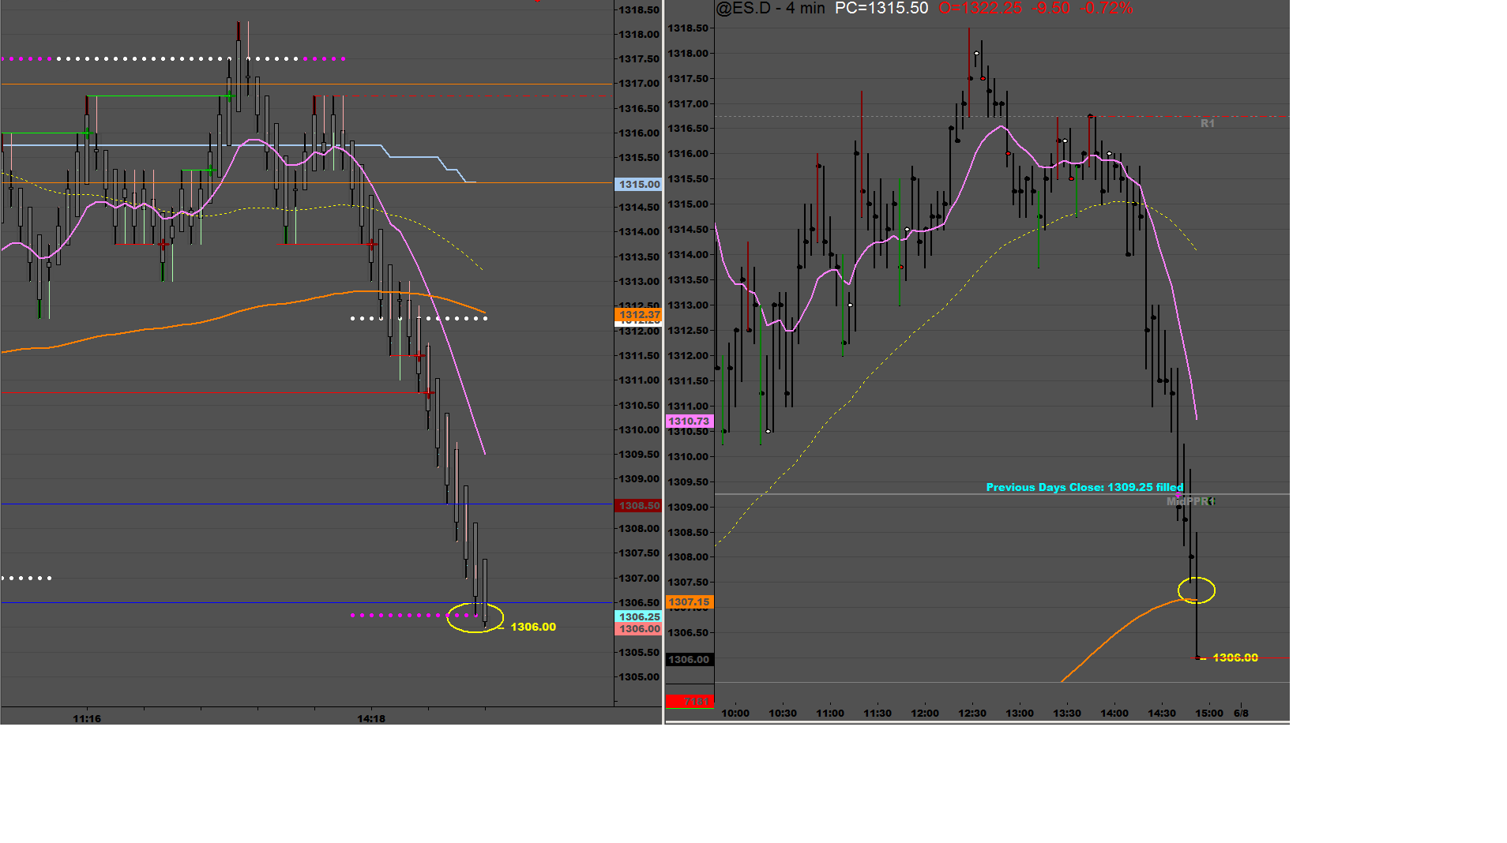Select the PC=1315.50 header value
The image size is (1507, 843).
tap(881, 9)
